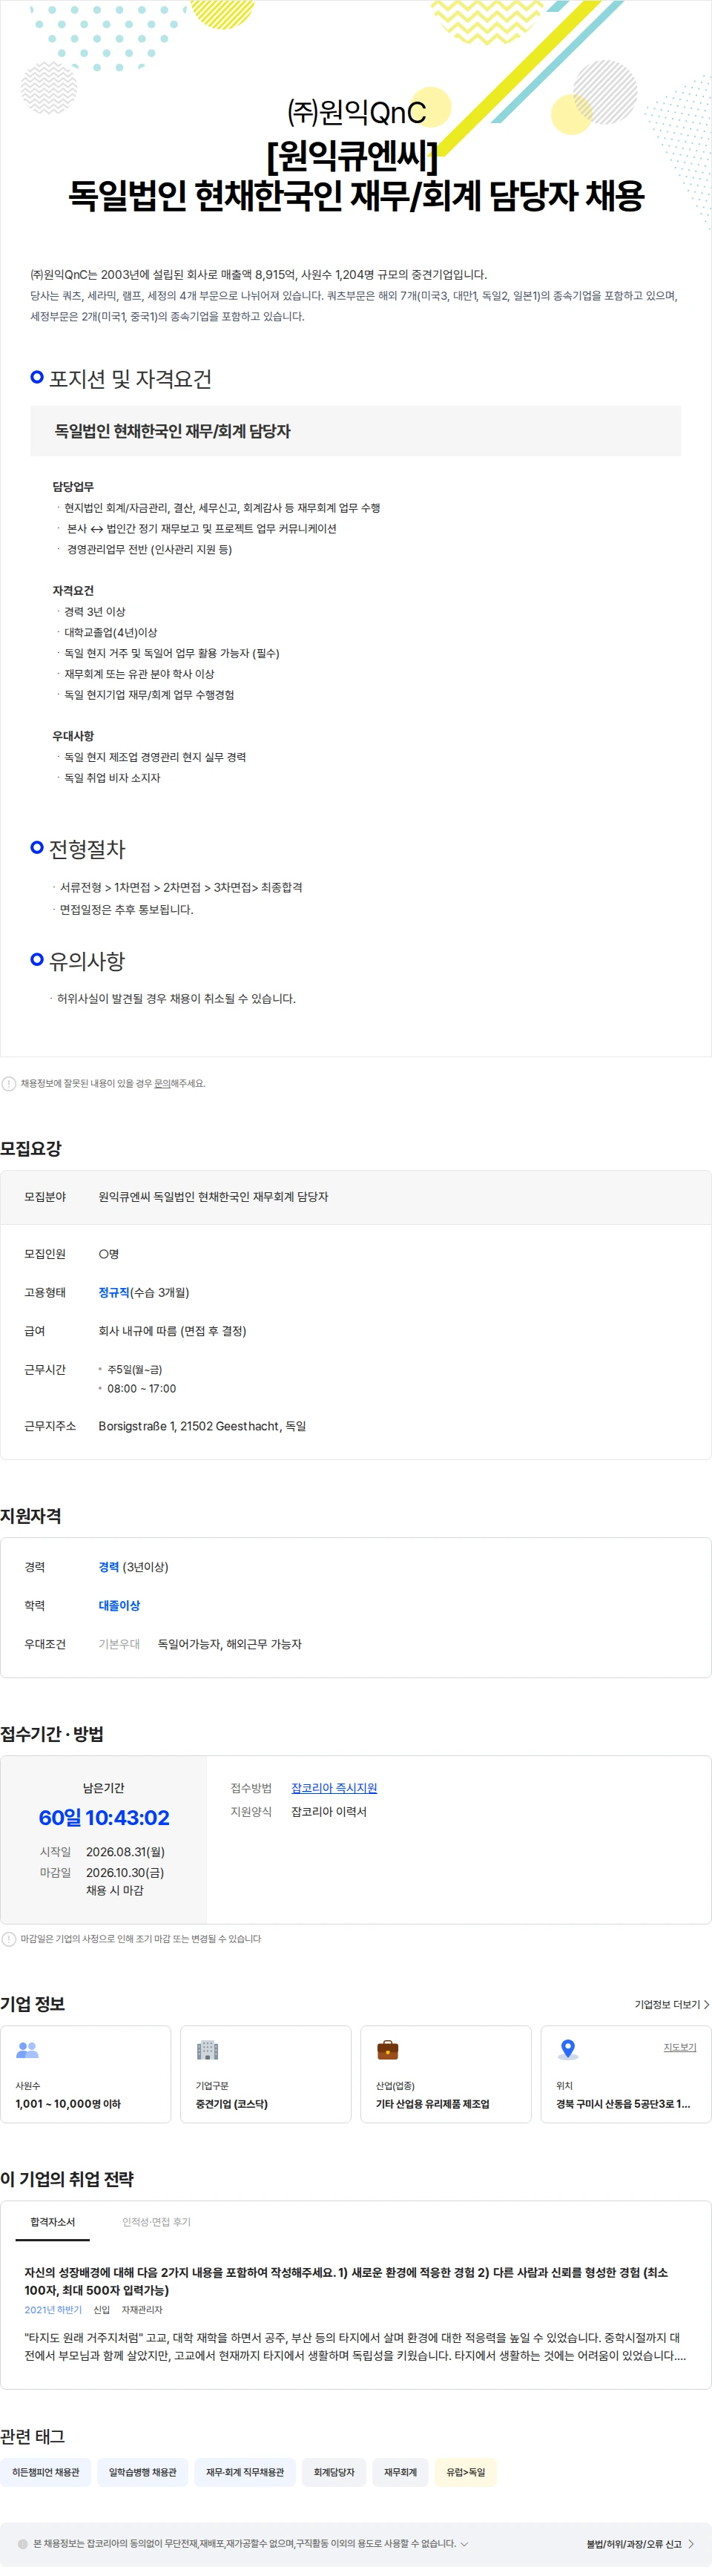Click the 기업구분 building icon
712x2567 pixels.
coord(207,2050)
